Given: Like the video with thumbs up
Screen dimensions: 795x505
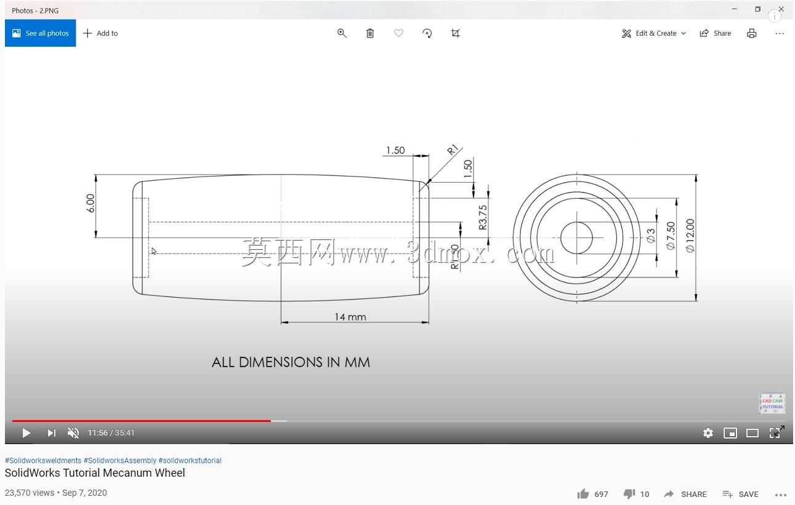Looking at the screenshot, I should [583, 494].
